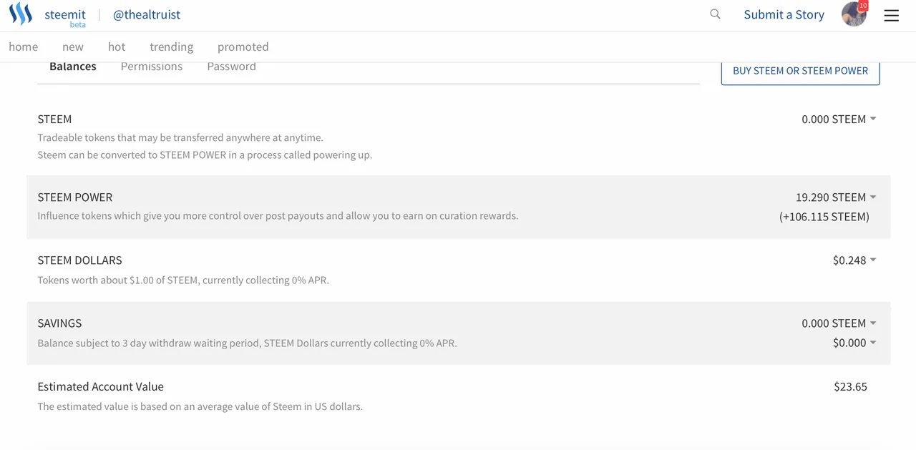Open the @thealtruist profile link
Screen dimensions: 916x450
pyautogui.click(x=147, y=14)
